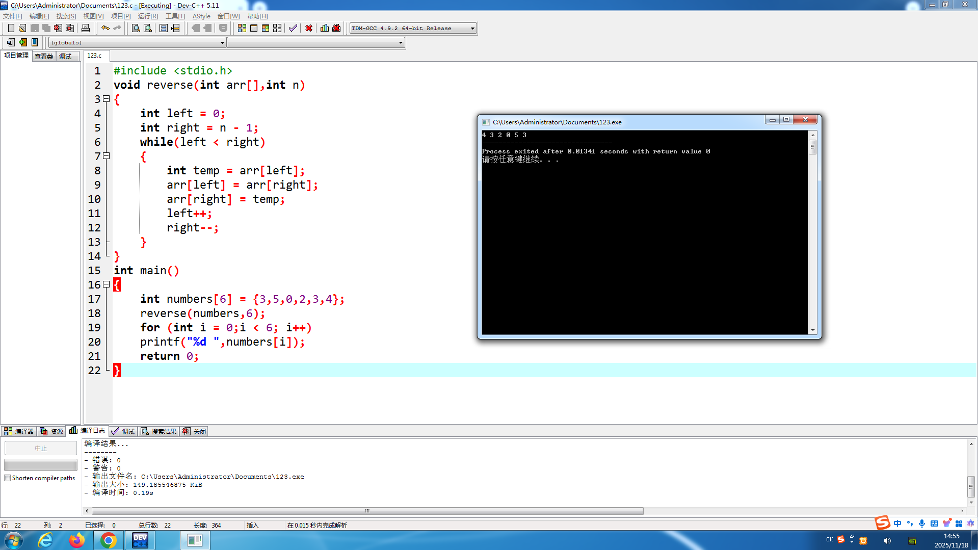Open the Replace tool icon
The image size is (978, 550).
(x=147, y=28)
